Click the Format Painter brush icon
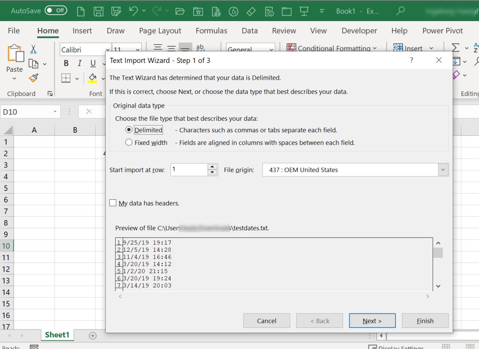 (x=34, y=78)
